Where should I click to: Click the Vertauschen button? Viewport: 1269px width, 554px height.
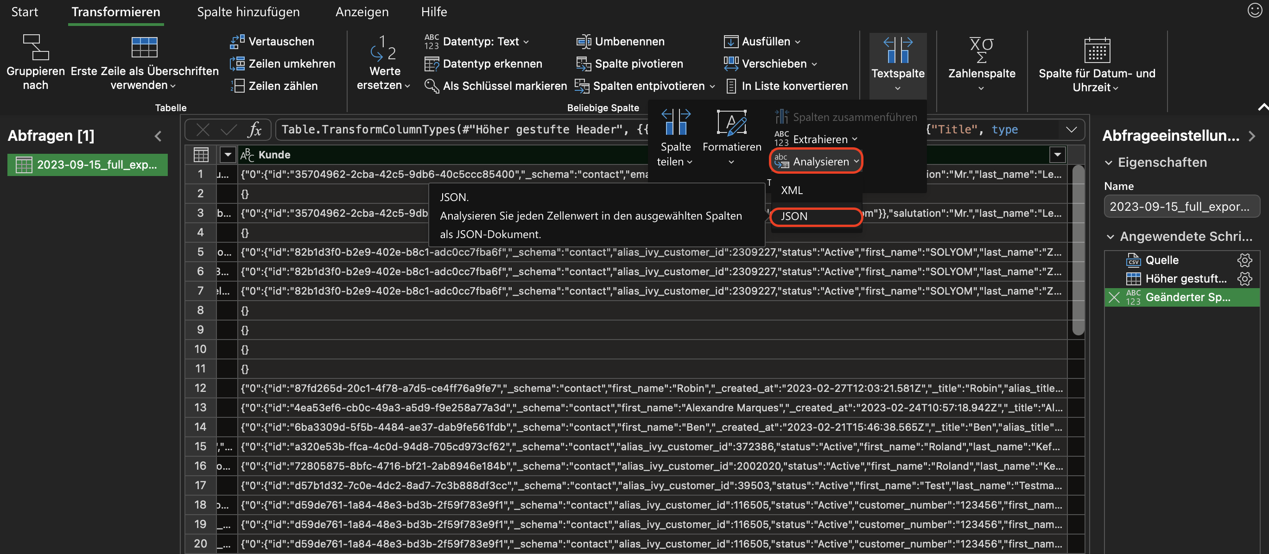(272, 41)
